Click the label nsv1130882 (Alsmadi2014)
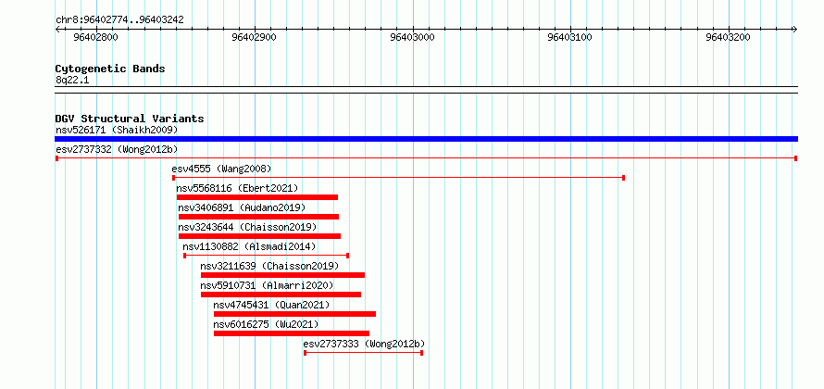The width and height of the screenshot is (824, 389). coord(250,246)
